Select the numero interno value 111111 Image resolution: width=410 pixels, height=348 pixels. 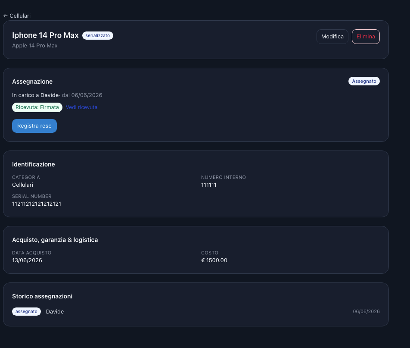coord(208,185)
